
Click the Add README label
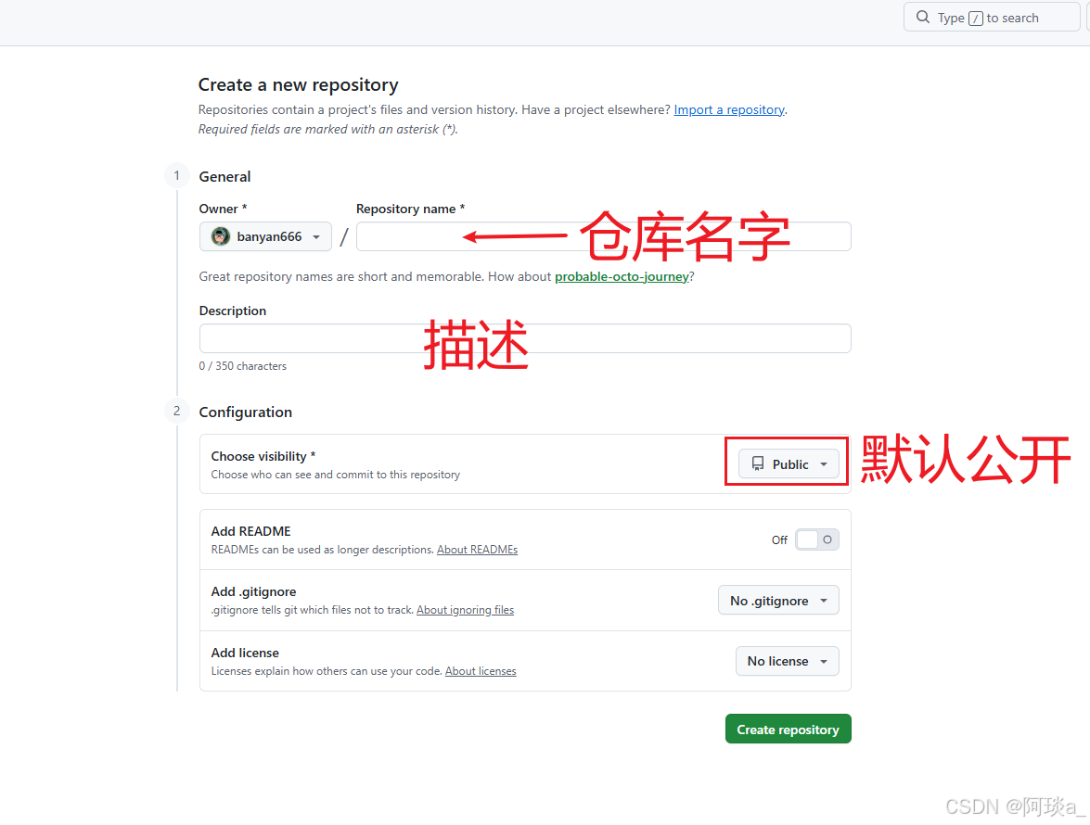click(251, 531)
